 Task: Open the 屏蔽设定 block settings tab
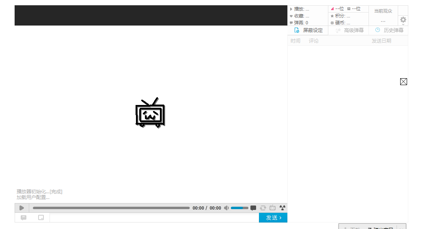(x=308, y=30)
